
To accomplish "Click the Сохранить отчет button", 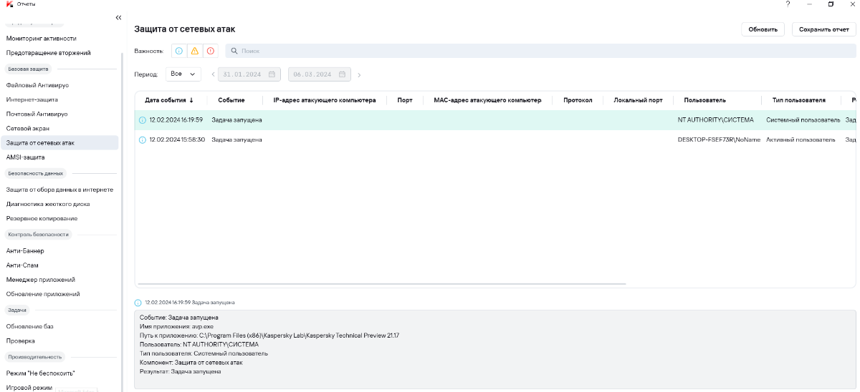I will coord(823,29).
